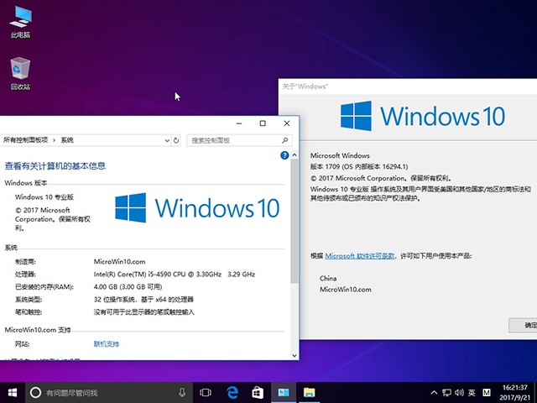Image resolution: width=537 pixels, height=403 pixels.
Task: Click the search control panel field
Action: click(239, 140)
